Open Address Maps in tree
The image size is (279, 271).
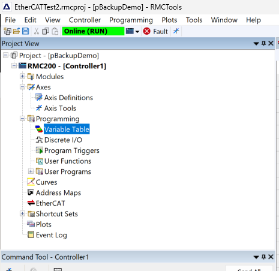pyautogui.click(x=58, y=193)
